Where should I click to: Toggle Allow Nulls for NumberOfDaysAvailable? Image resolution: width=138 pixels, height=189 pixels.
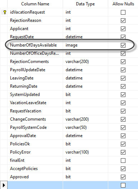coord(123,45)
